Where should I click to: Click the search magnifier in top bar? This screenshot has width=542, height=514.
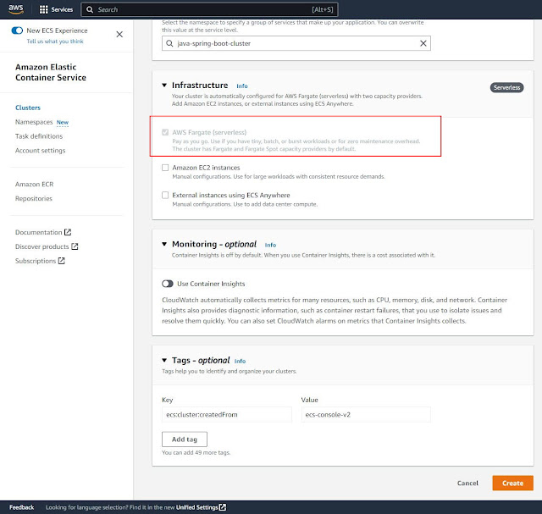[90, 9]
